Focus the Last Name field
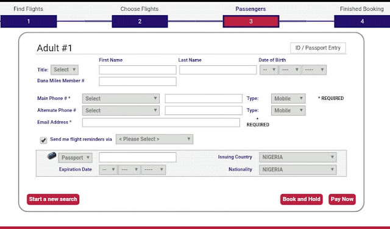390x229 pixels. [x=218, y=70]
